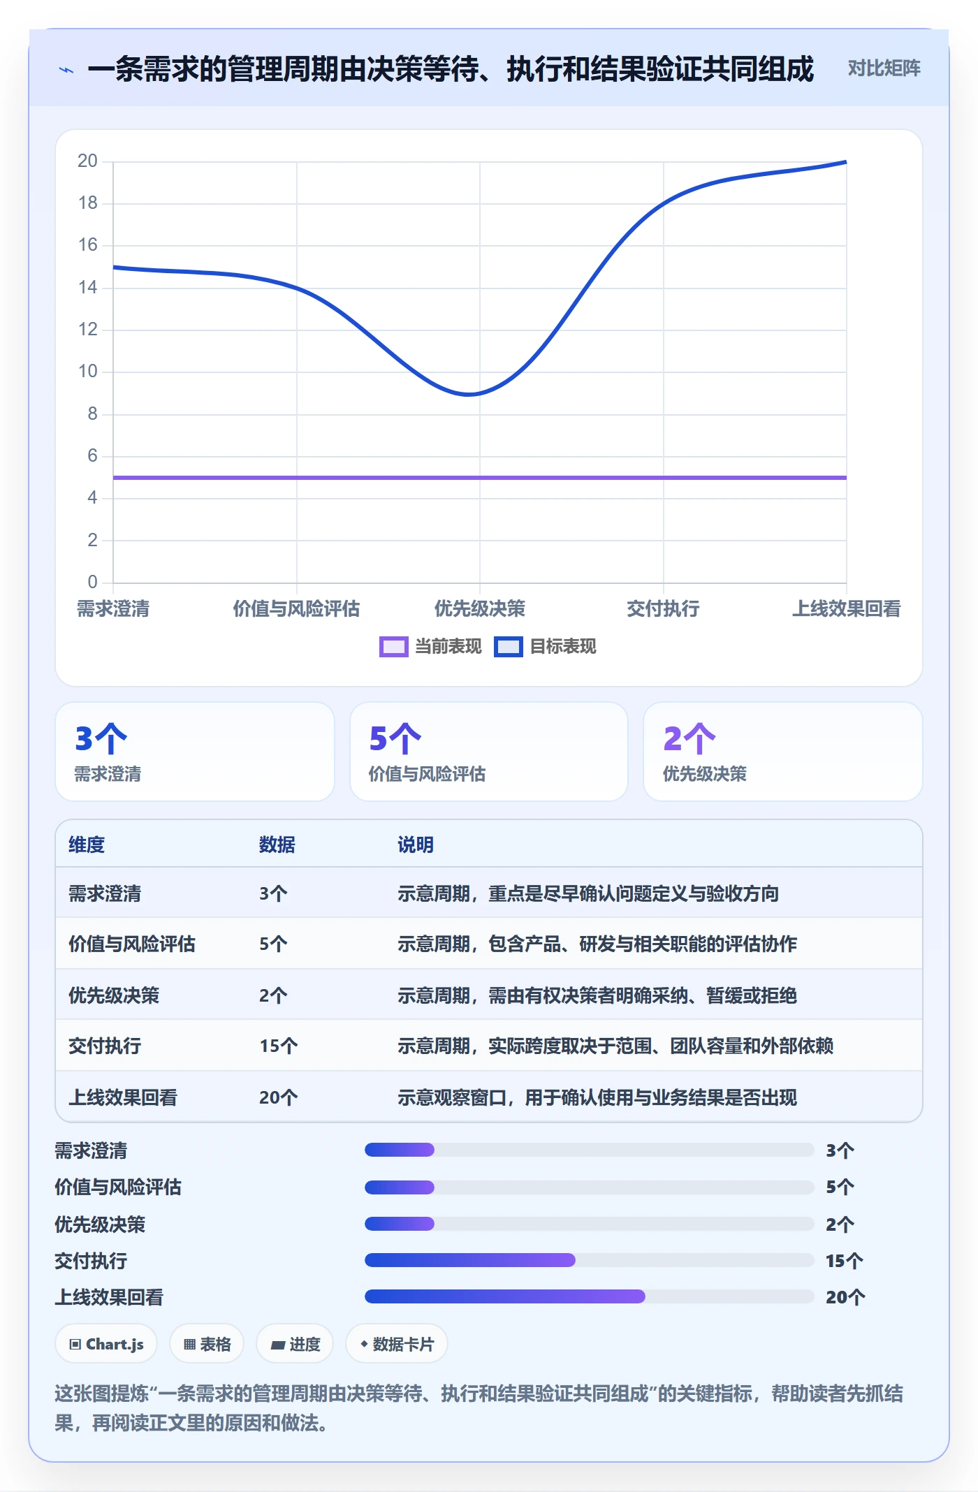The height and width of the screenshot is (1492, 978).
Task: Click the 交付执行 x-axis label on chart
Action: [x=663, y=608]
